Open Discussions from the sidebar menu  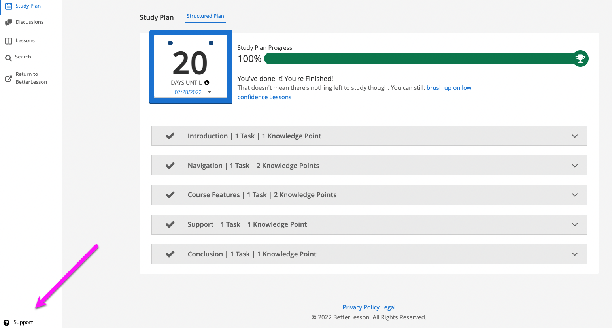(29, 22)
